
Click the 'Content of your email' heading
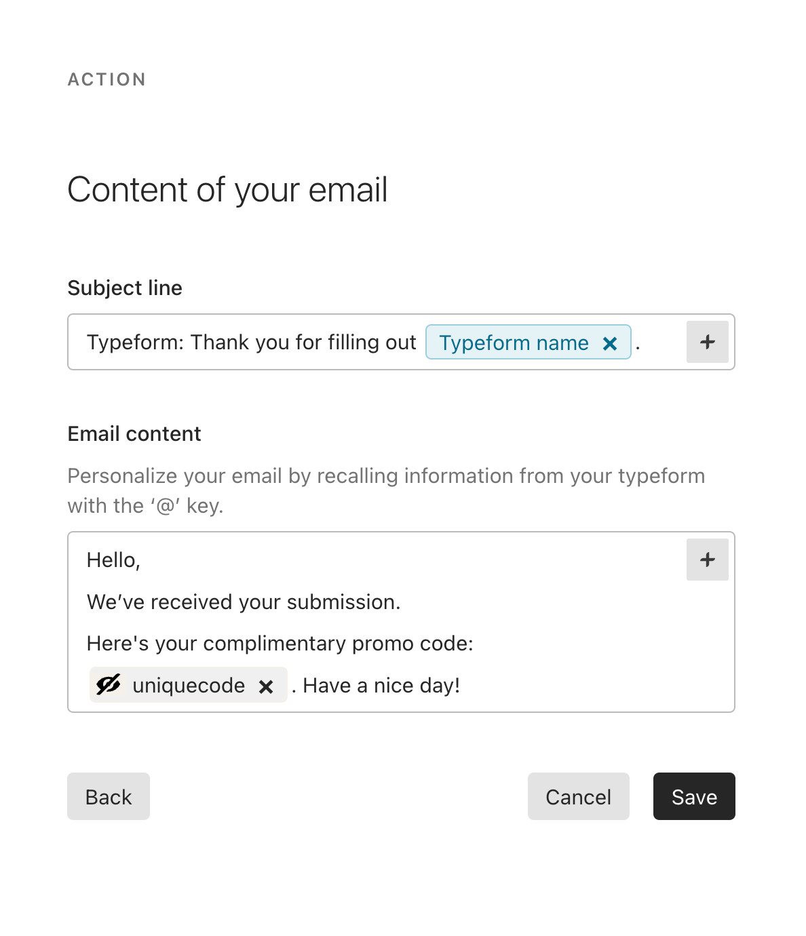coord(228,190)
